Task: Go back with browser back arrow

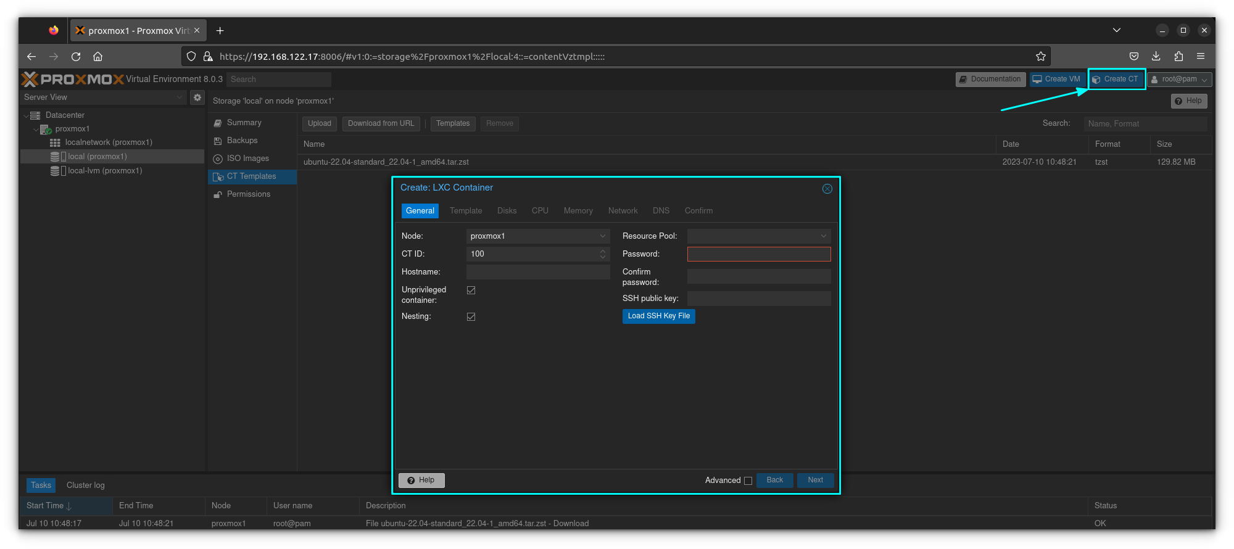Action: (31, 56)
